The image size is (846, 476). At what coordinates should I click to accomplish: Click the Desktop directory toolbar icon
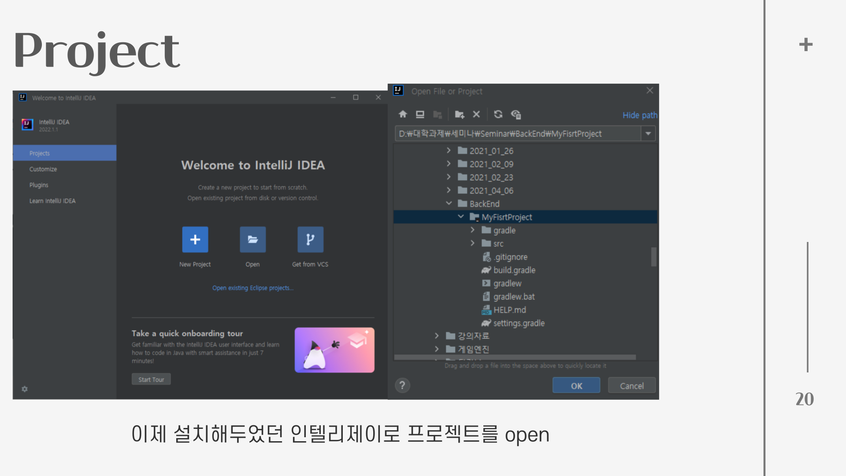pyautogui.click(x=420, y=115)
